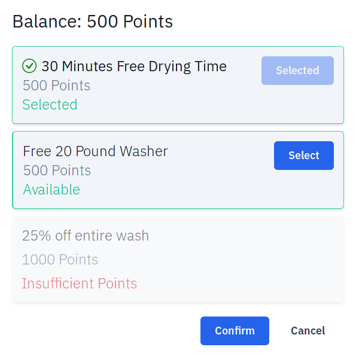This screenshot has width=359, height=359.
Task: Click the 25% off entire wash title
Action: 86,236
